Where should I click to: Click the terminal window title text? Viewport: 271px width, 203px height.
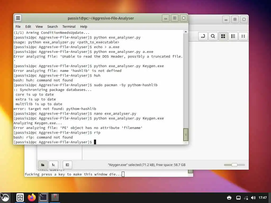101,18
